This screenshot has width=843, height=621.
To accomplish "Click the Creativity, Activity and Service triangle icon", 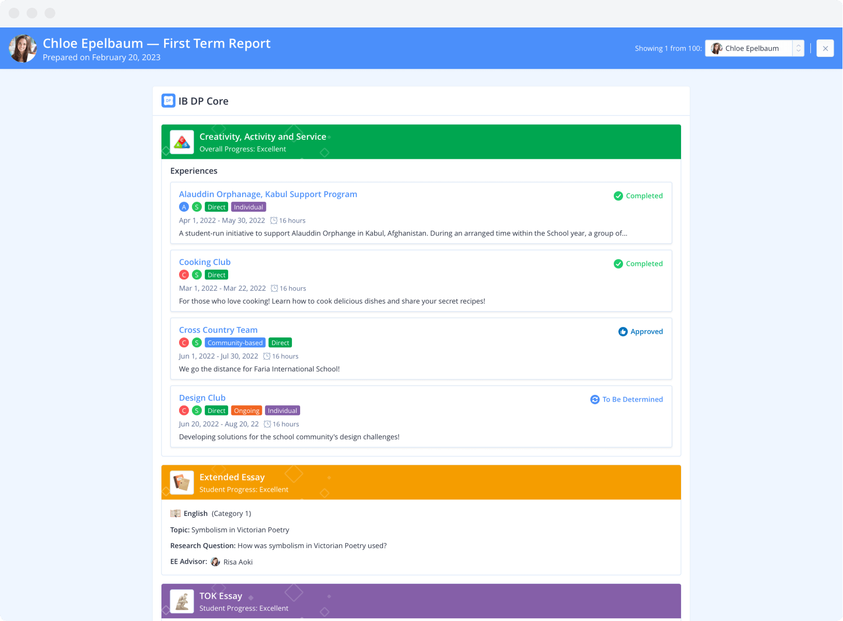I will click(182, 142).
